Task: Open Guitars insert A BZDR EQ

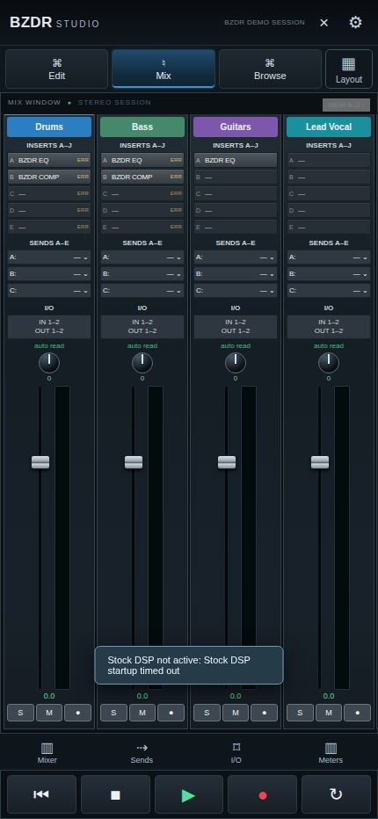Action: click(x=236, y=160)
